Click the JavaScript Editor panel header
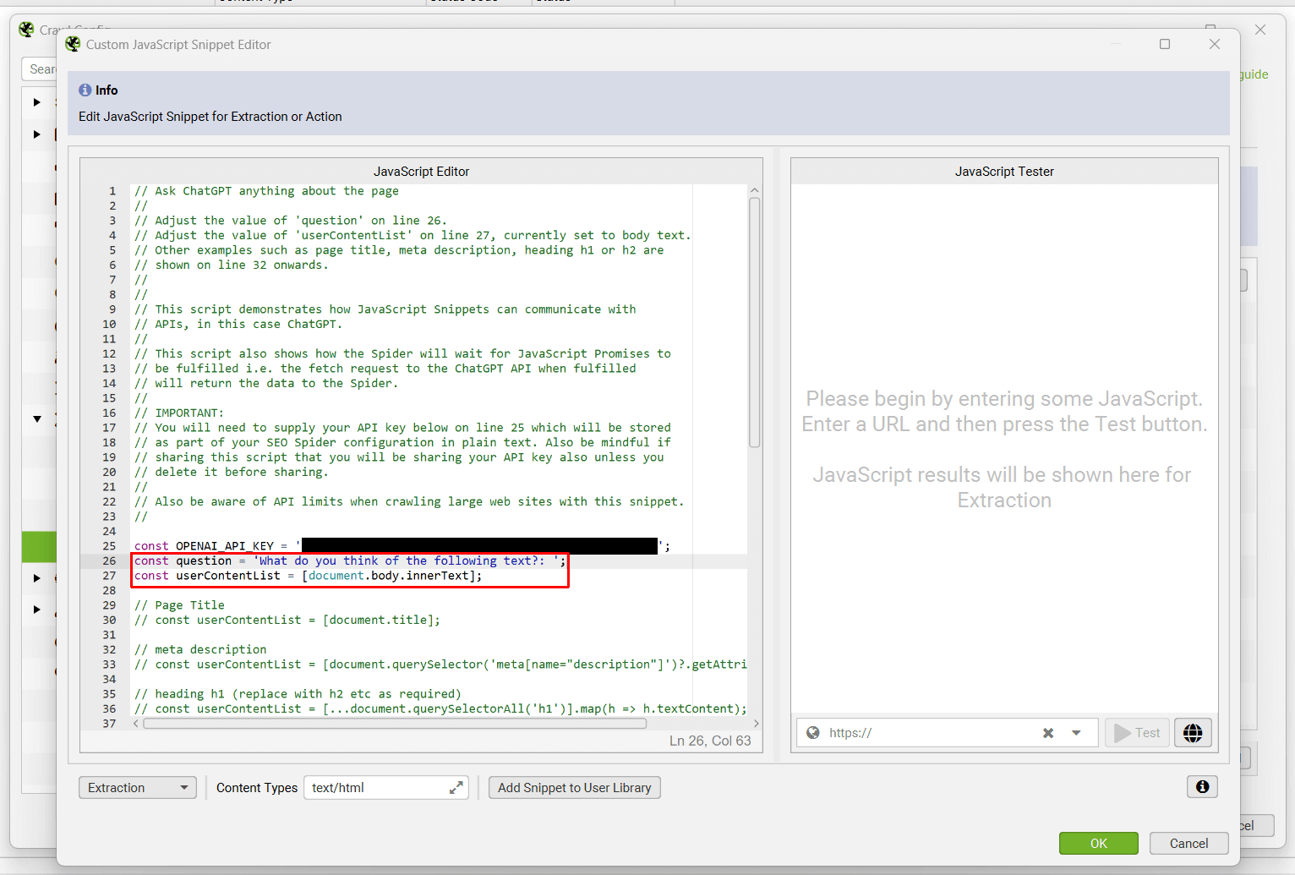This screenshot has width=1295, height=875. (421, 172)
